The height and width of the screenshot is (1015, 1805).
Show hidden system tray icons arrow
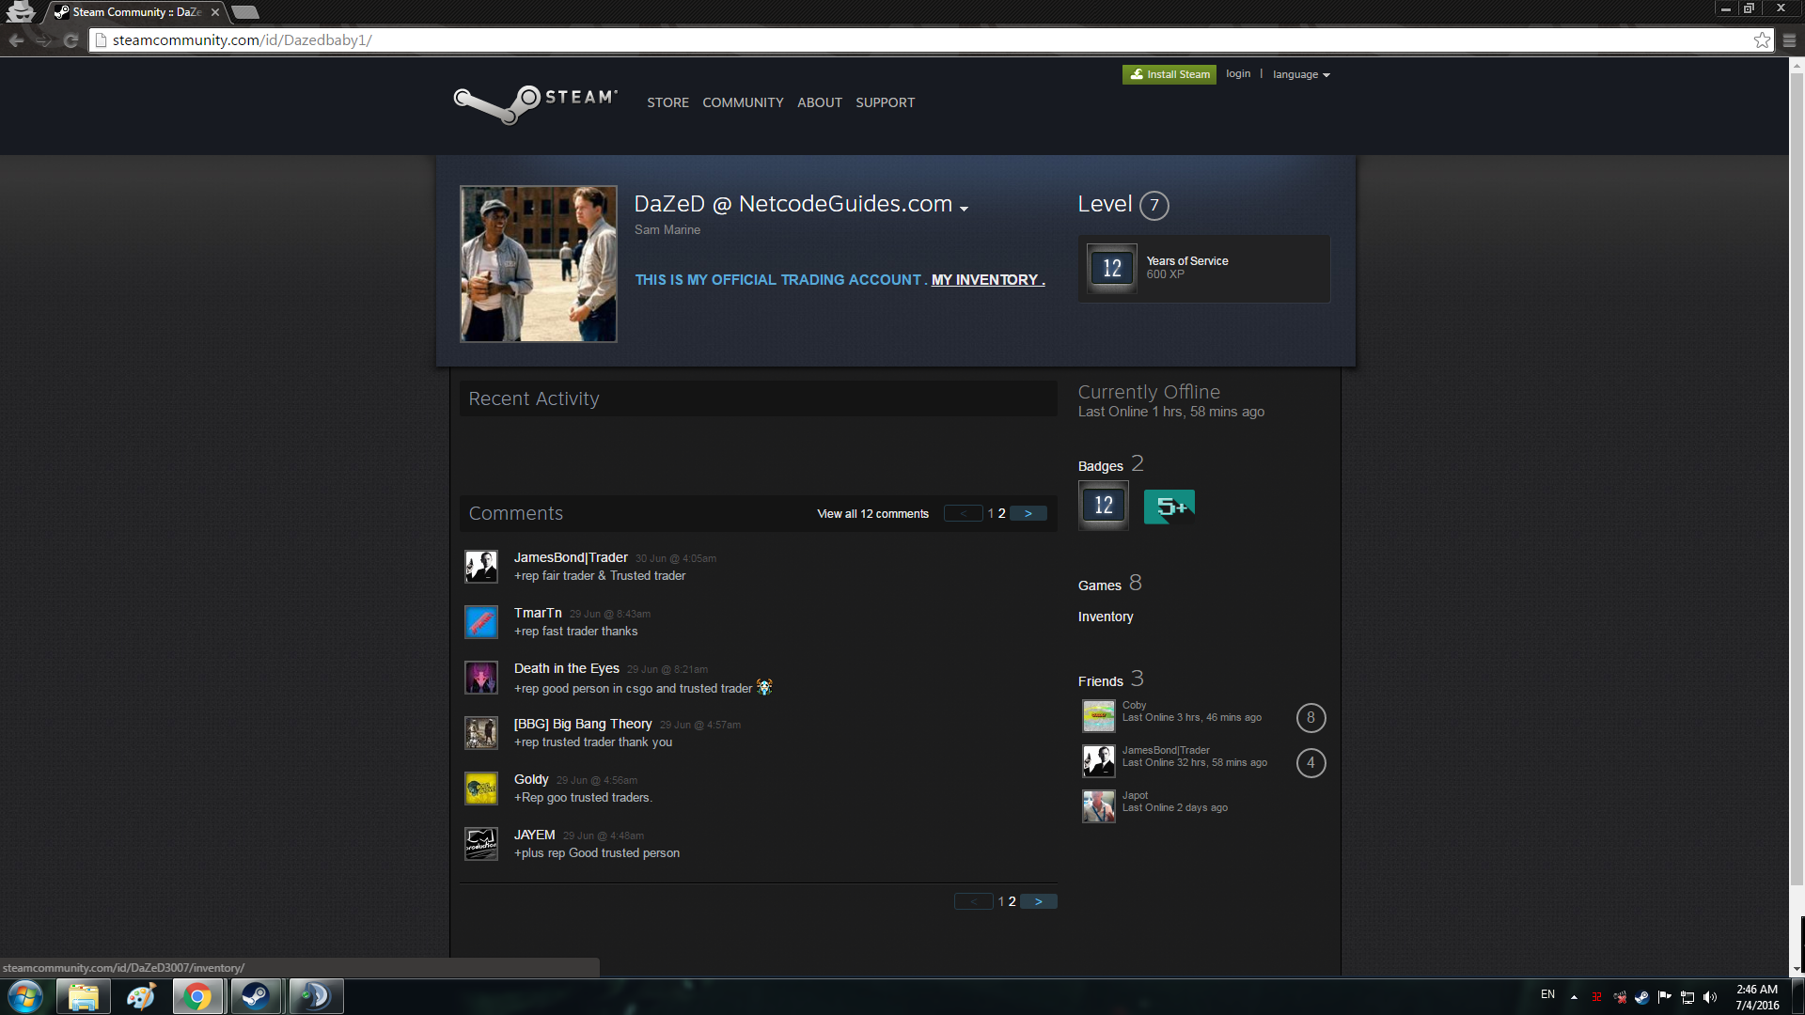tap(1574, 997)
